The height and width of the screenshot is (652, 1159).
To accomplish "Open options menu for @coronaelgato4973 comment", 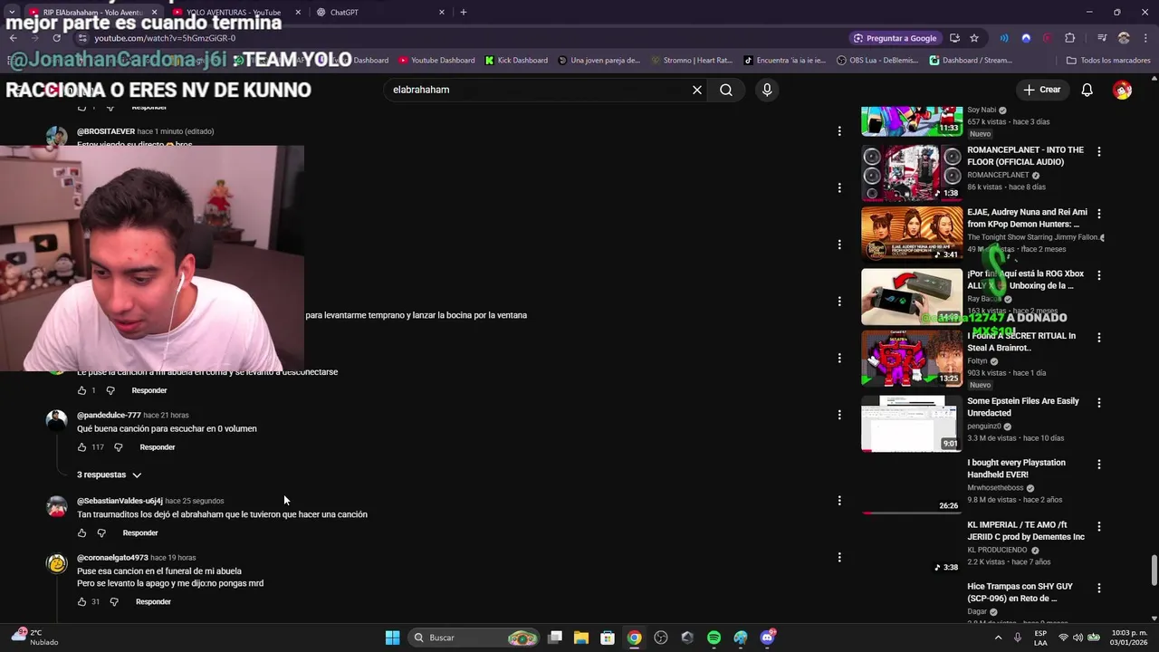I will 839,558.
